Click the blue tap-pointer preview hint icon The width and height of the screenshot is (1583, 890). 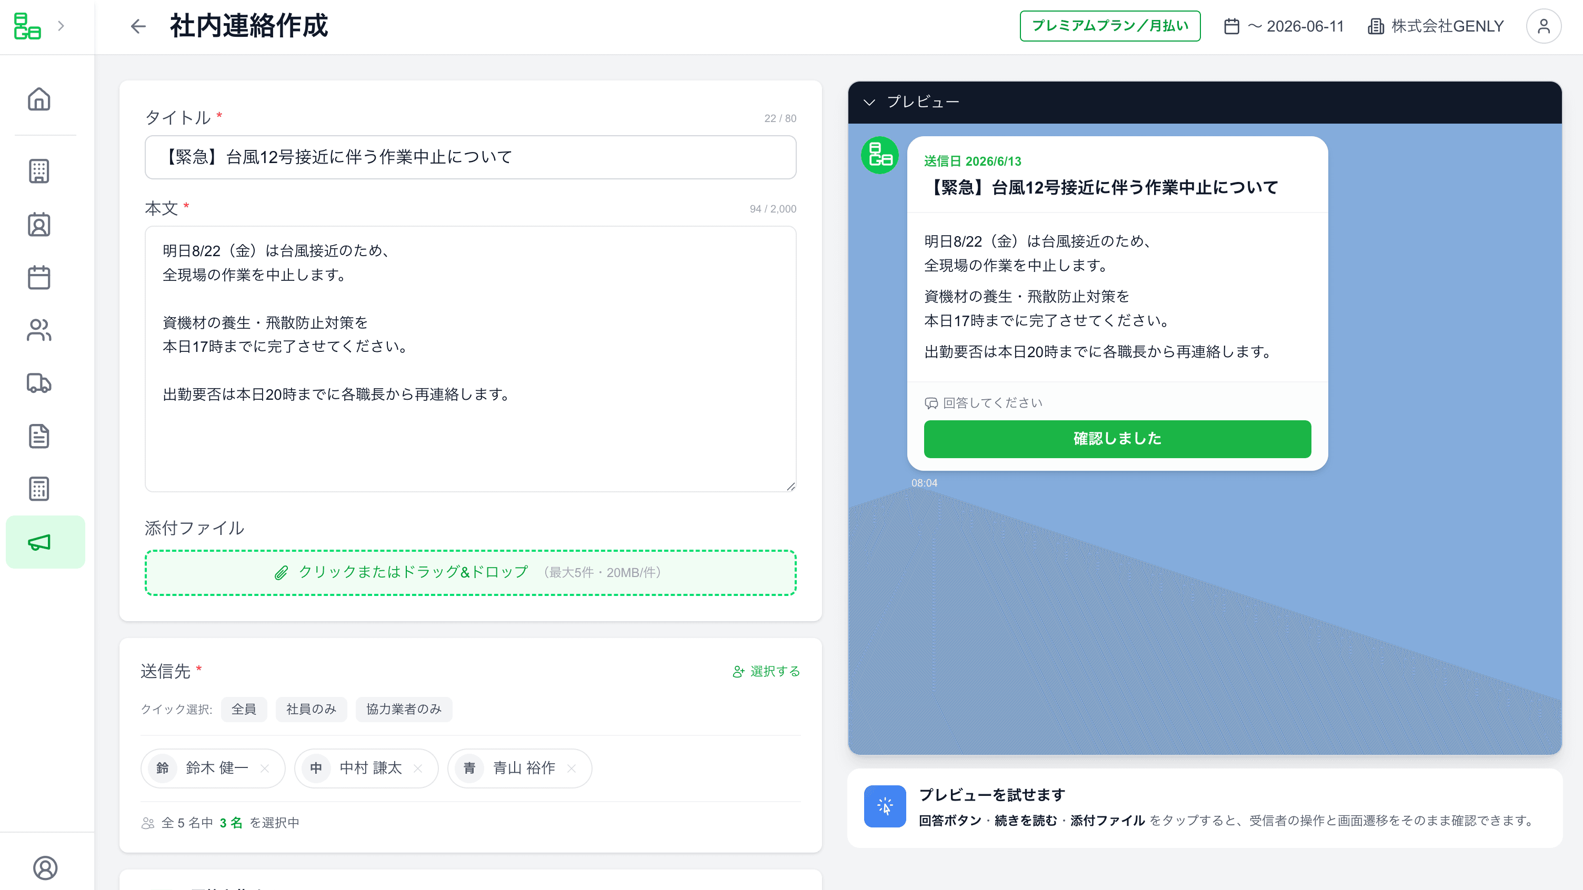point(885,806)
